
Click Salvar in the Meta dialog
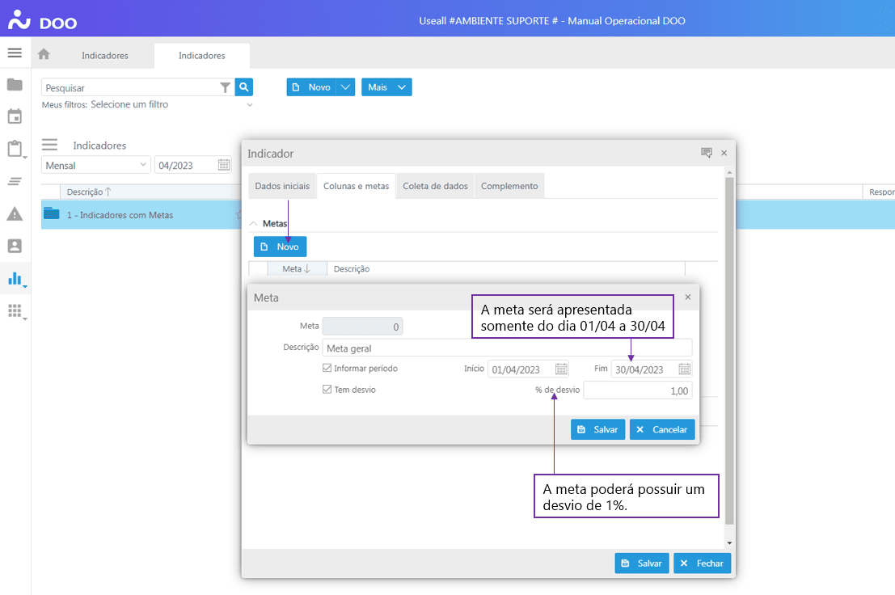pos(597,429)
